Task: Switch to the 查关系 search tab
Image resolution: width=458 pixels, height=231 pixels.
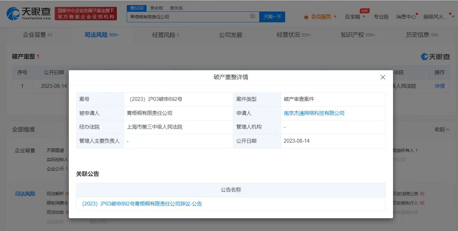Action: pos(176,8)
